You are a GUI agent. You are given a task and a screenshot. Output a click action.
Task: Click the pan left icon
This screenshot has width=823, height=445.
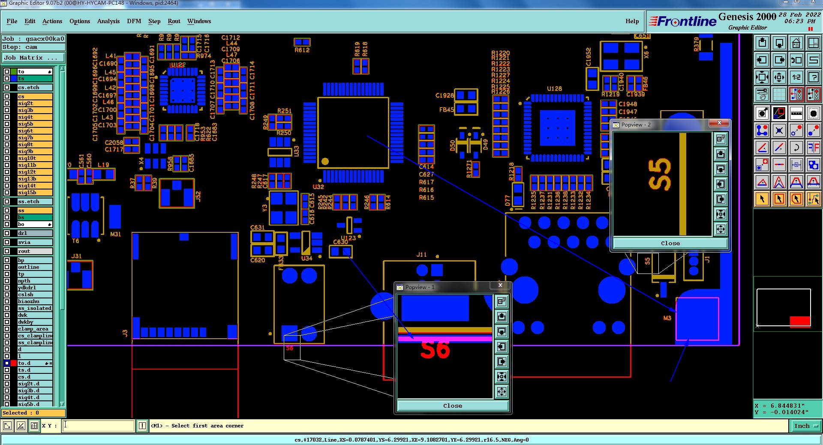tap(762, 60)
